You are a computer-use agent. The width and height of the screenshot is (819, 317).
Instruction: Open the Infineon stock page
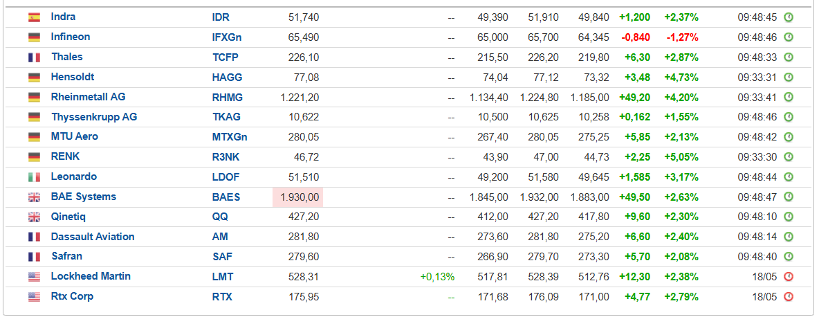point(71,37)
